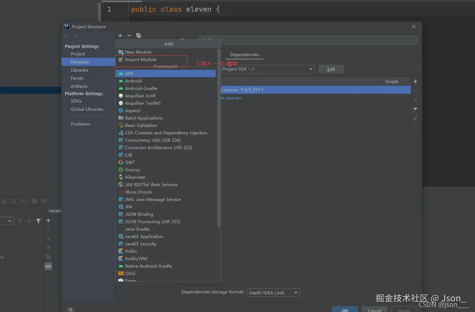Move dependency down with the down triangle
This screenshot has width=475, height=312.
[x=415, y=109]
